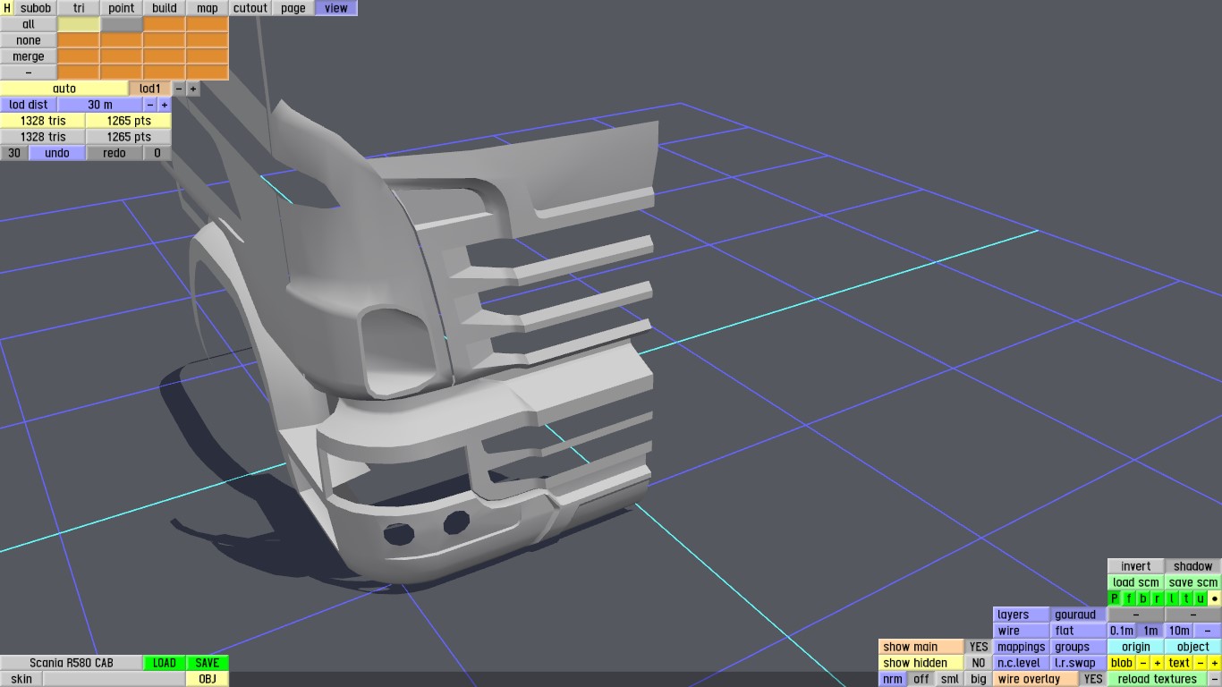
Task: Enable flat shading
Action: (x=1079, y=631)
